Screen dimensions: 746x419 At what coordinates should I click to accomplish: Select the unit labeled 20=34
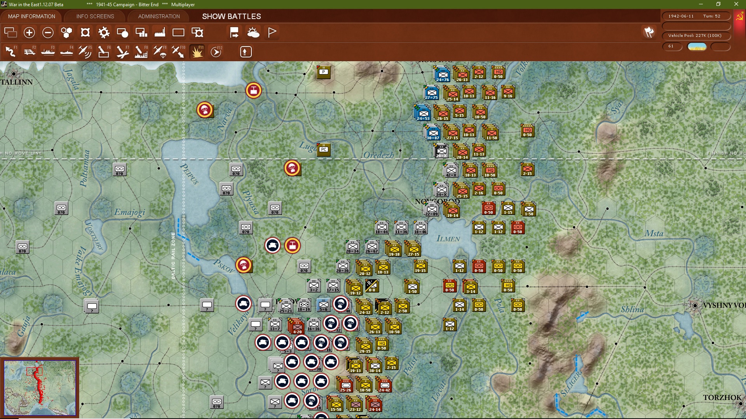tap(352, 246)
